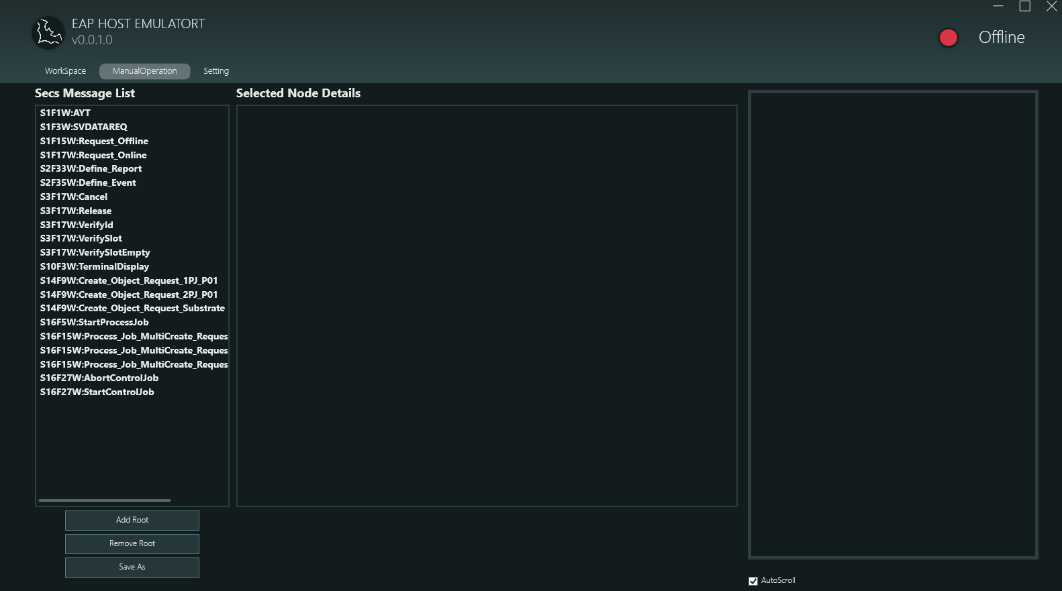The height and width of the screenshot is (591, 1062).
Task: Open the ManualOperation tab
Action: pyautogui.click(x=144, y=71)
